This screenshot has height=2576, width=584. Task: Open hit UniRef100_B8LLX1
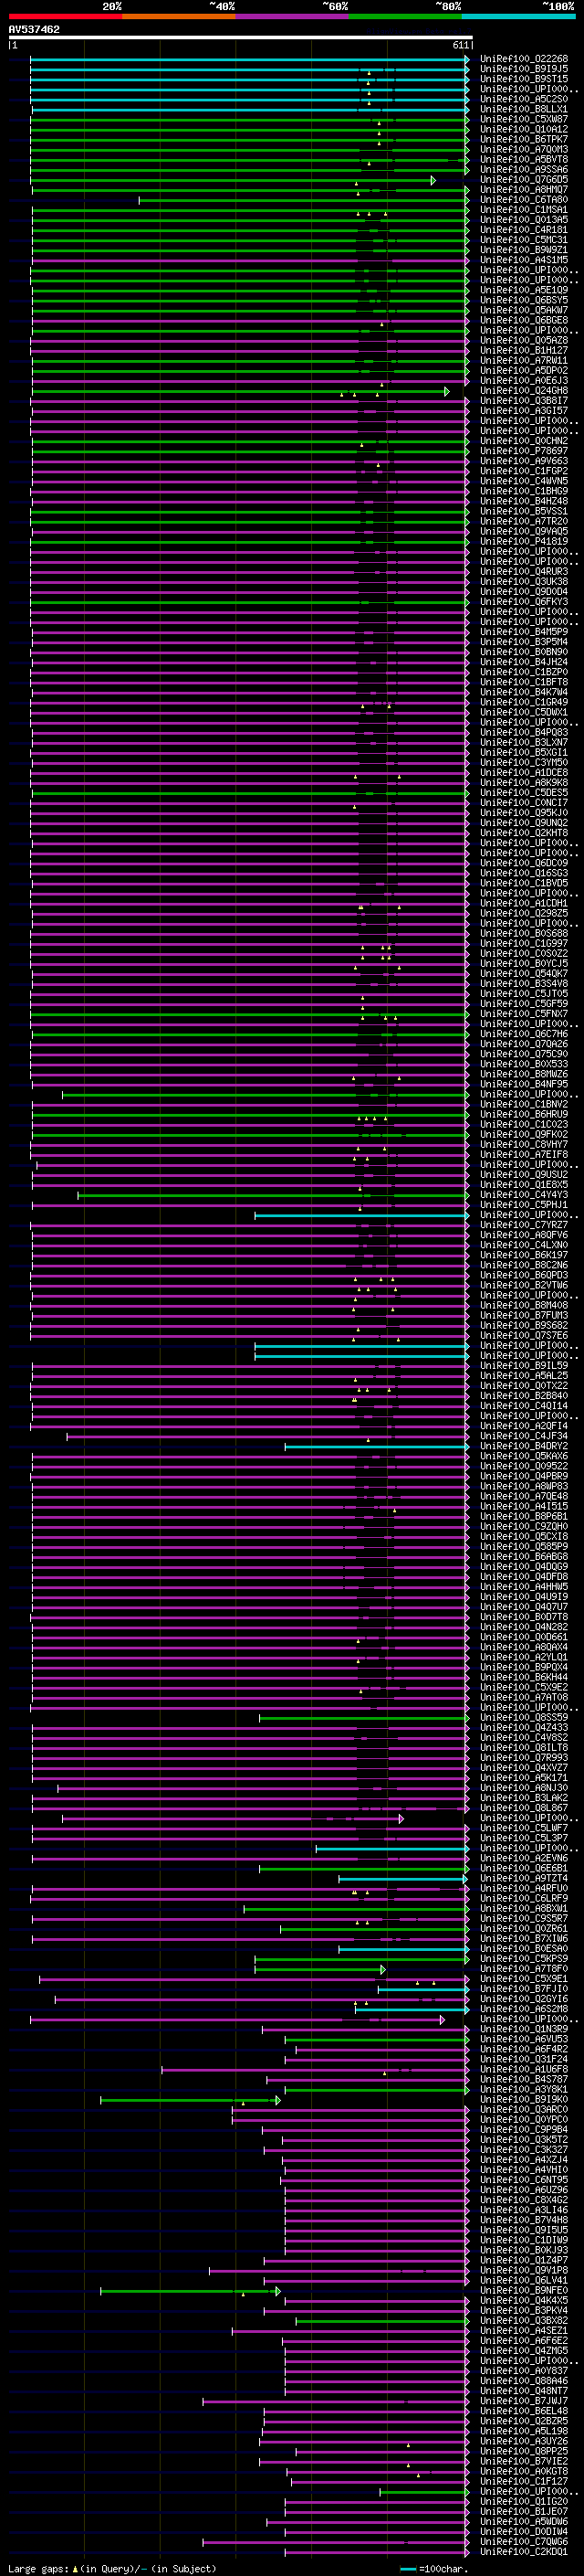click(523, 109)
